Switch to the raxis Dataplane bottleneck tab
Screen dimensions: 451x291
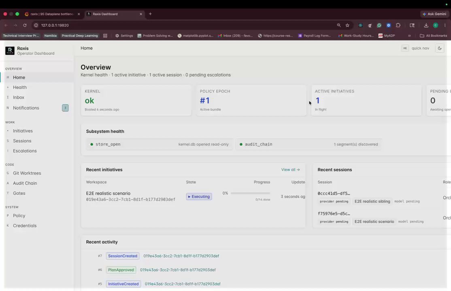(52, 14)
